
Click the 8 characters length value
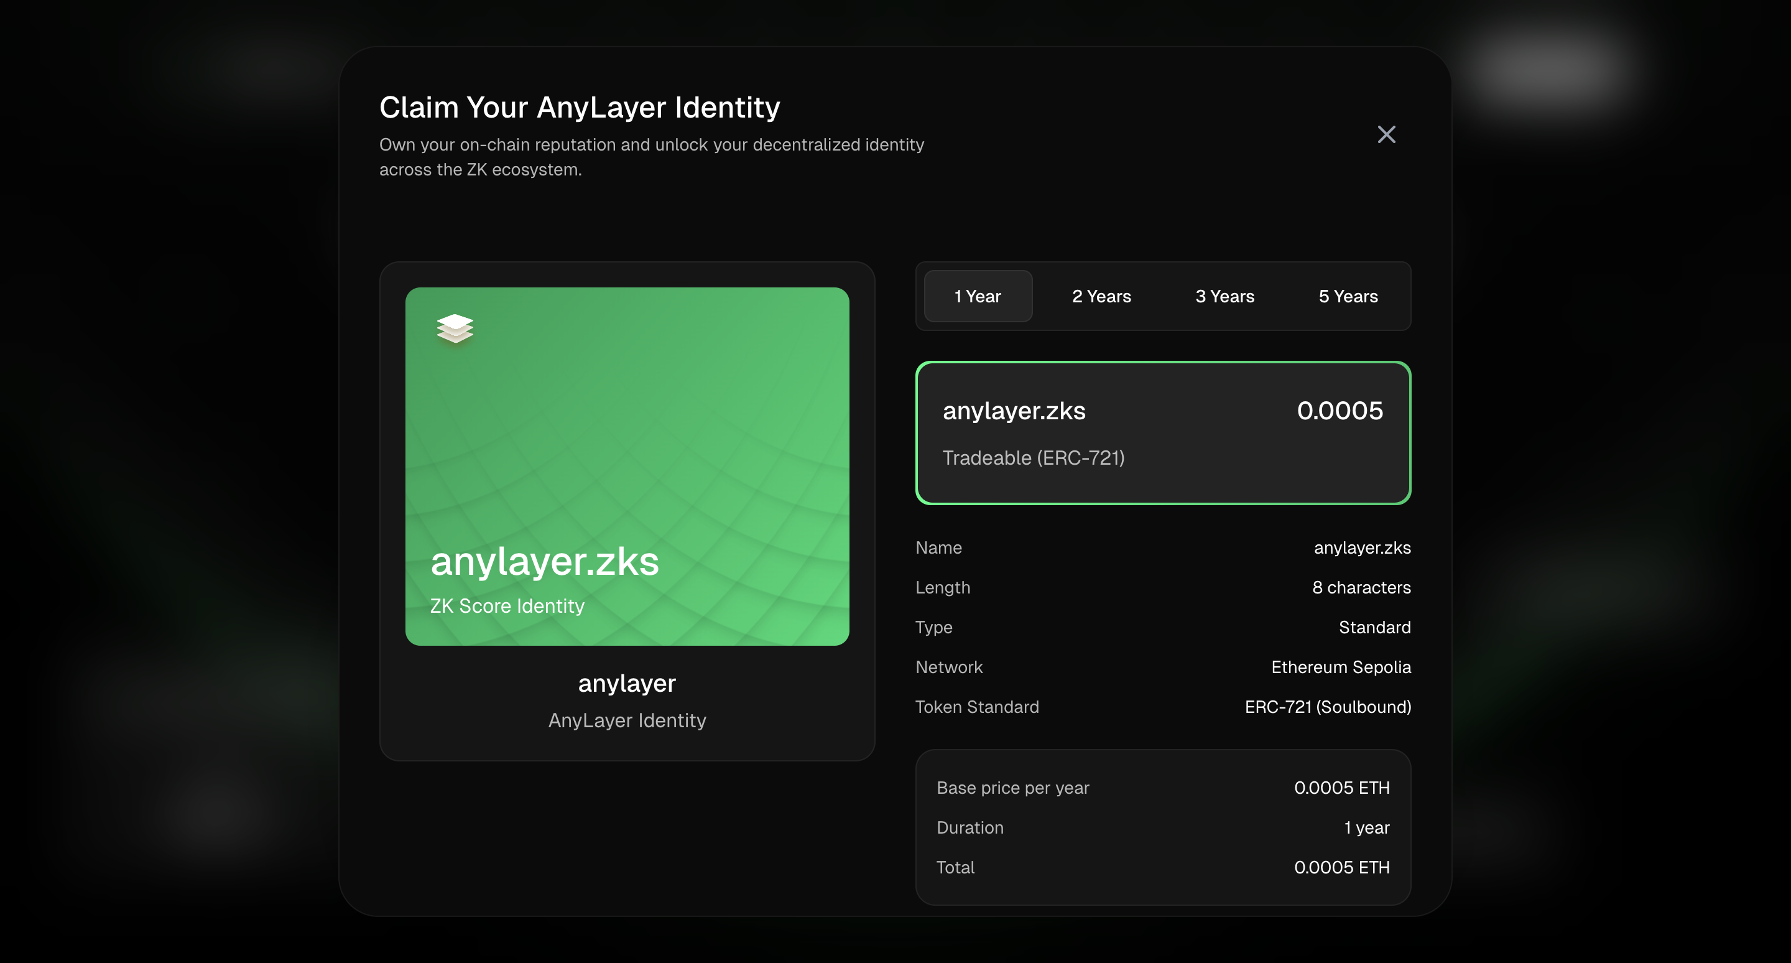(1361, 587)
